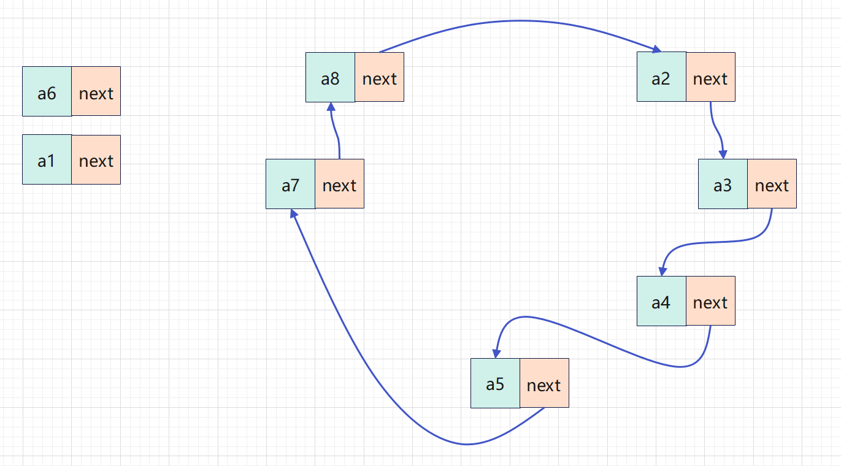Select the next pointer cell of a3

coord(772,184)
